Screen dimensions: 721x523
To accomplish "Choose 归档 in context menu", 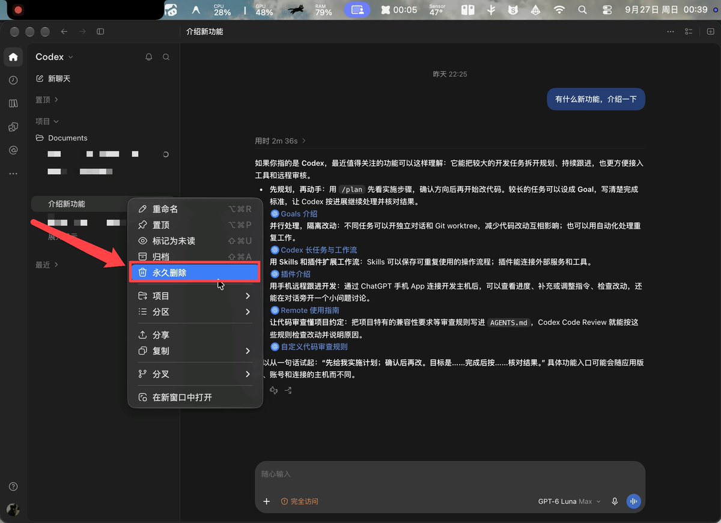I will point(195,256).
